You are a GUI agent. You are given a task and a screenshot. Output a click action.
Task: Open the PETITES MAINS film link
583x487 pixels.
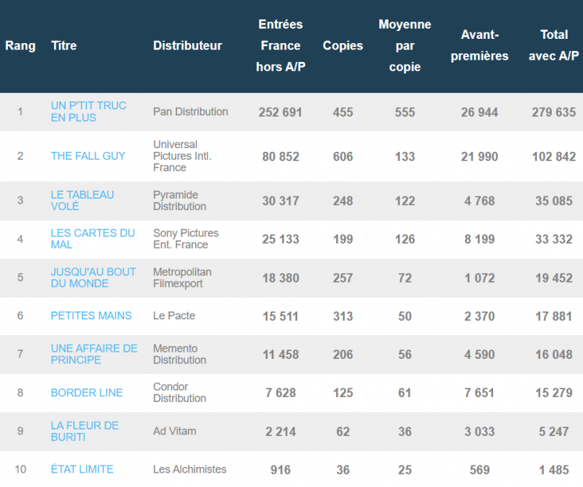(x=91, y=316)
